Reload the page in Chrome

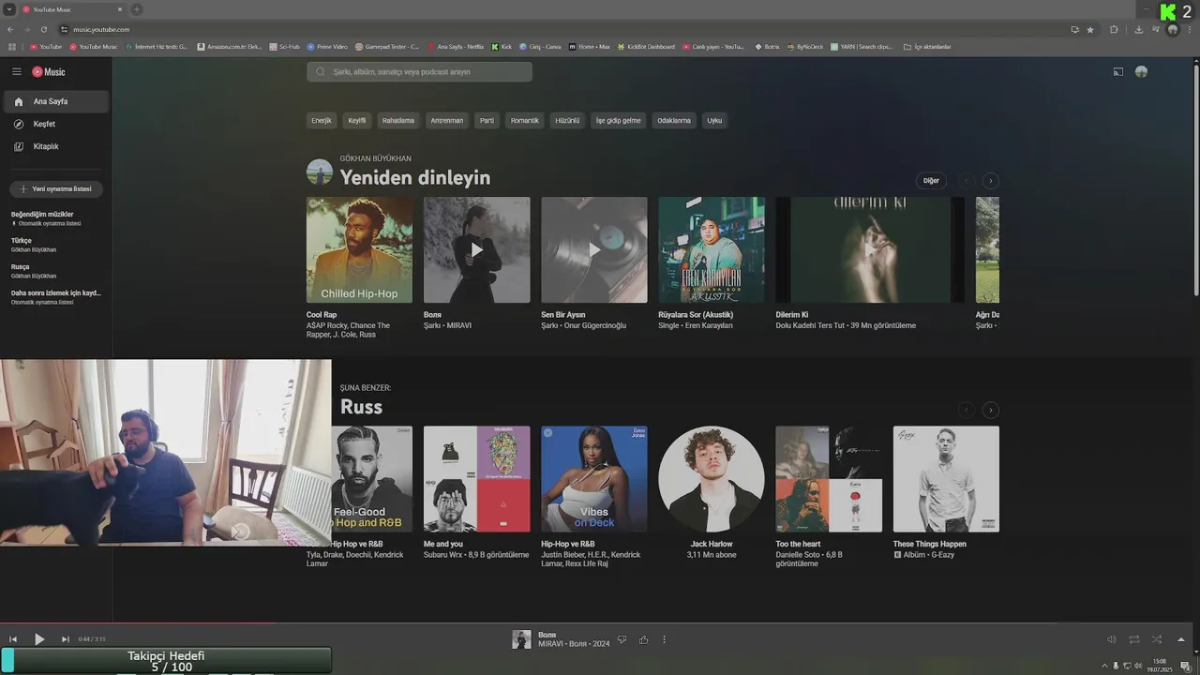44,29
